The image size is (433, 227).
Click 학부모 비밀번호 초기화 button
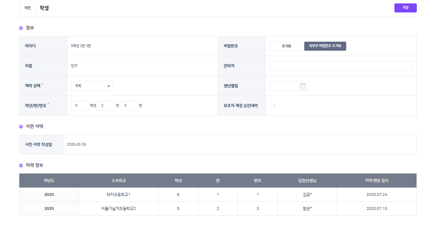tap(325, 46)
